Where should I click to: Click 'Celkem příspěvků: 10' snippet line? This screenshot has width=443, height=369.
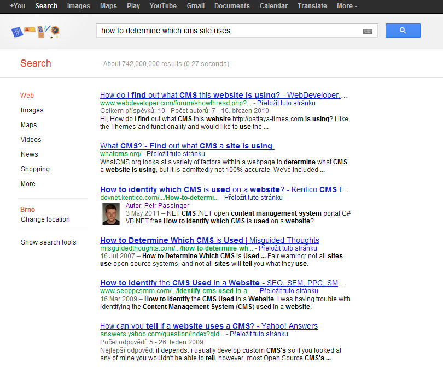[184, 111]
